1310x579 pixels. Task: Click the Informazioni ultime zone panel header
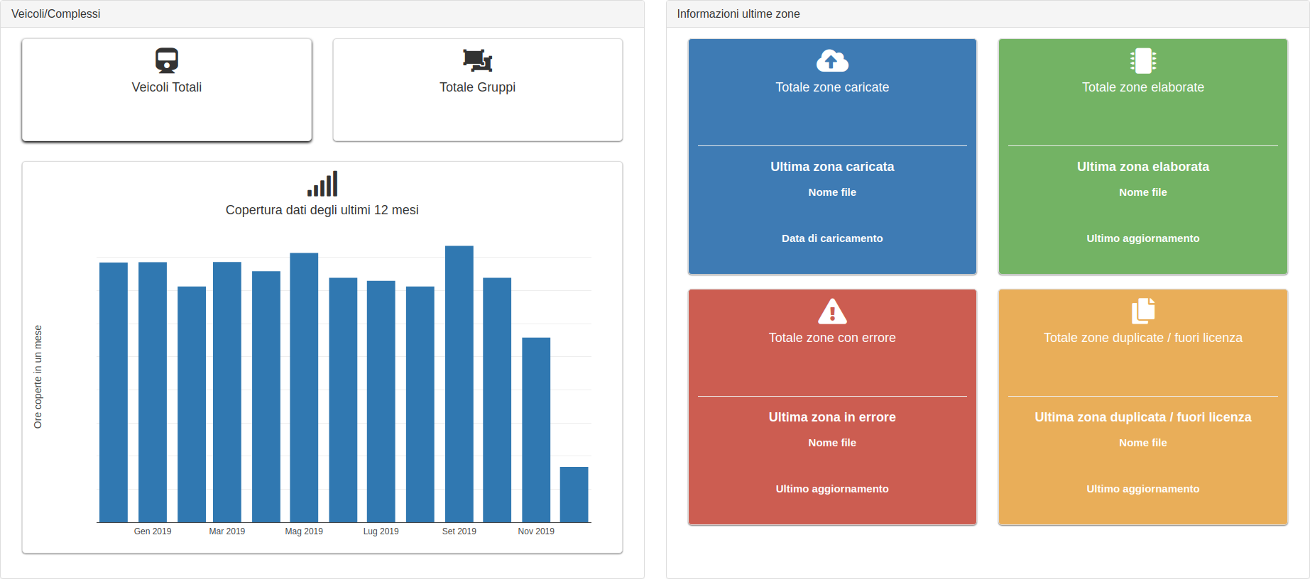coord(988,14)
